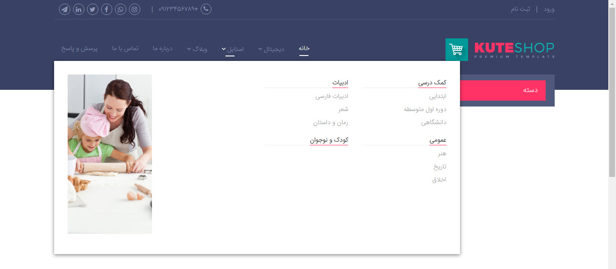Click the pink دسته categories button

[x=503, y=90]
